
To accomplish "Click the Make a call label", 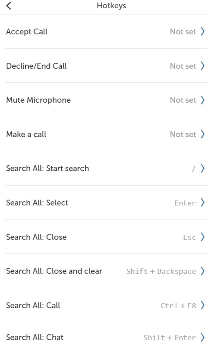I will pyautogui.click(x=26, y=134).
